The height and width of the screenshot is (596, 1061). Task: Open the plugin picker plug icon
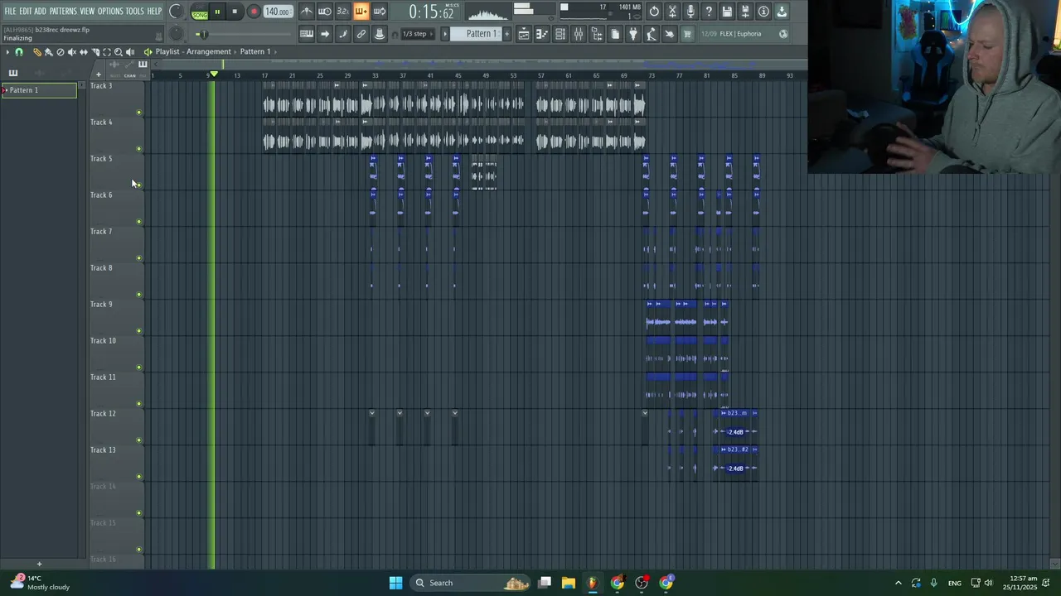coord(633,34)
